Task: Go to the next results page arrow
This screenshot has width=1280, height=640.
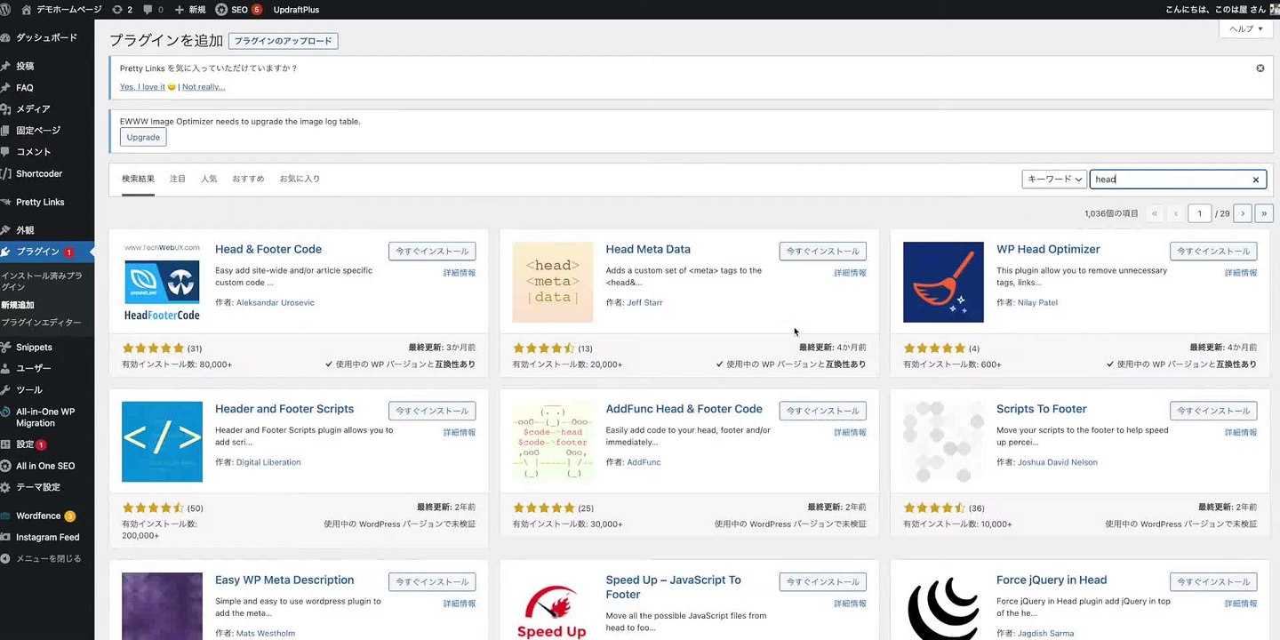Action: click(1243, 213)
